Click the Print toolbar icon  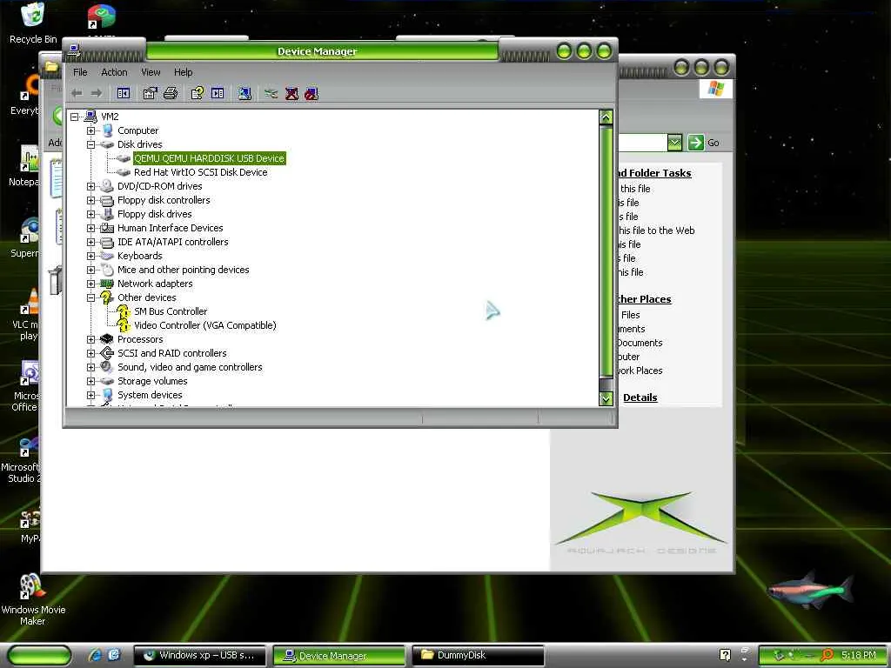click(x=171, y=93)
